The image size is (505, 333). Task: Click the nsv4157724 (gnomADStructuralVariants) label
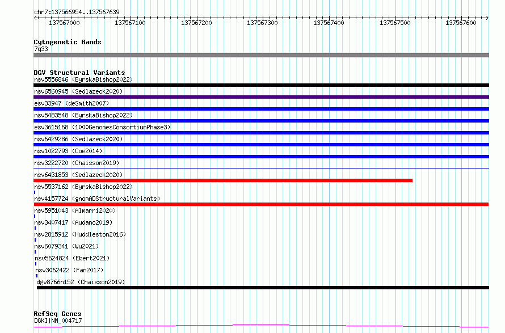pos(97,199)
